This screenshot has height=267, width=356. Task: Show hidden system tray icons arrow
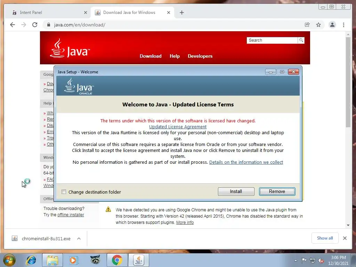(296, 260)
